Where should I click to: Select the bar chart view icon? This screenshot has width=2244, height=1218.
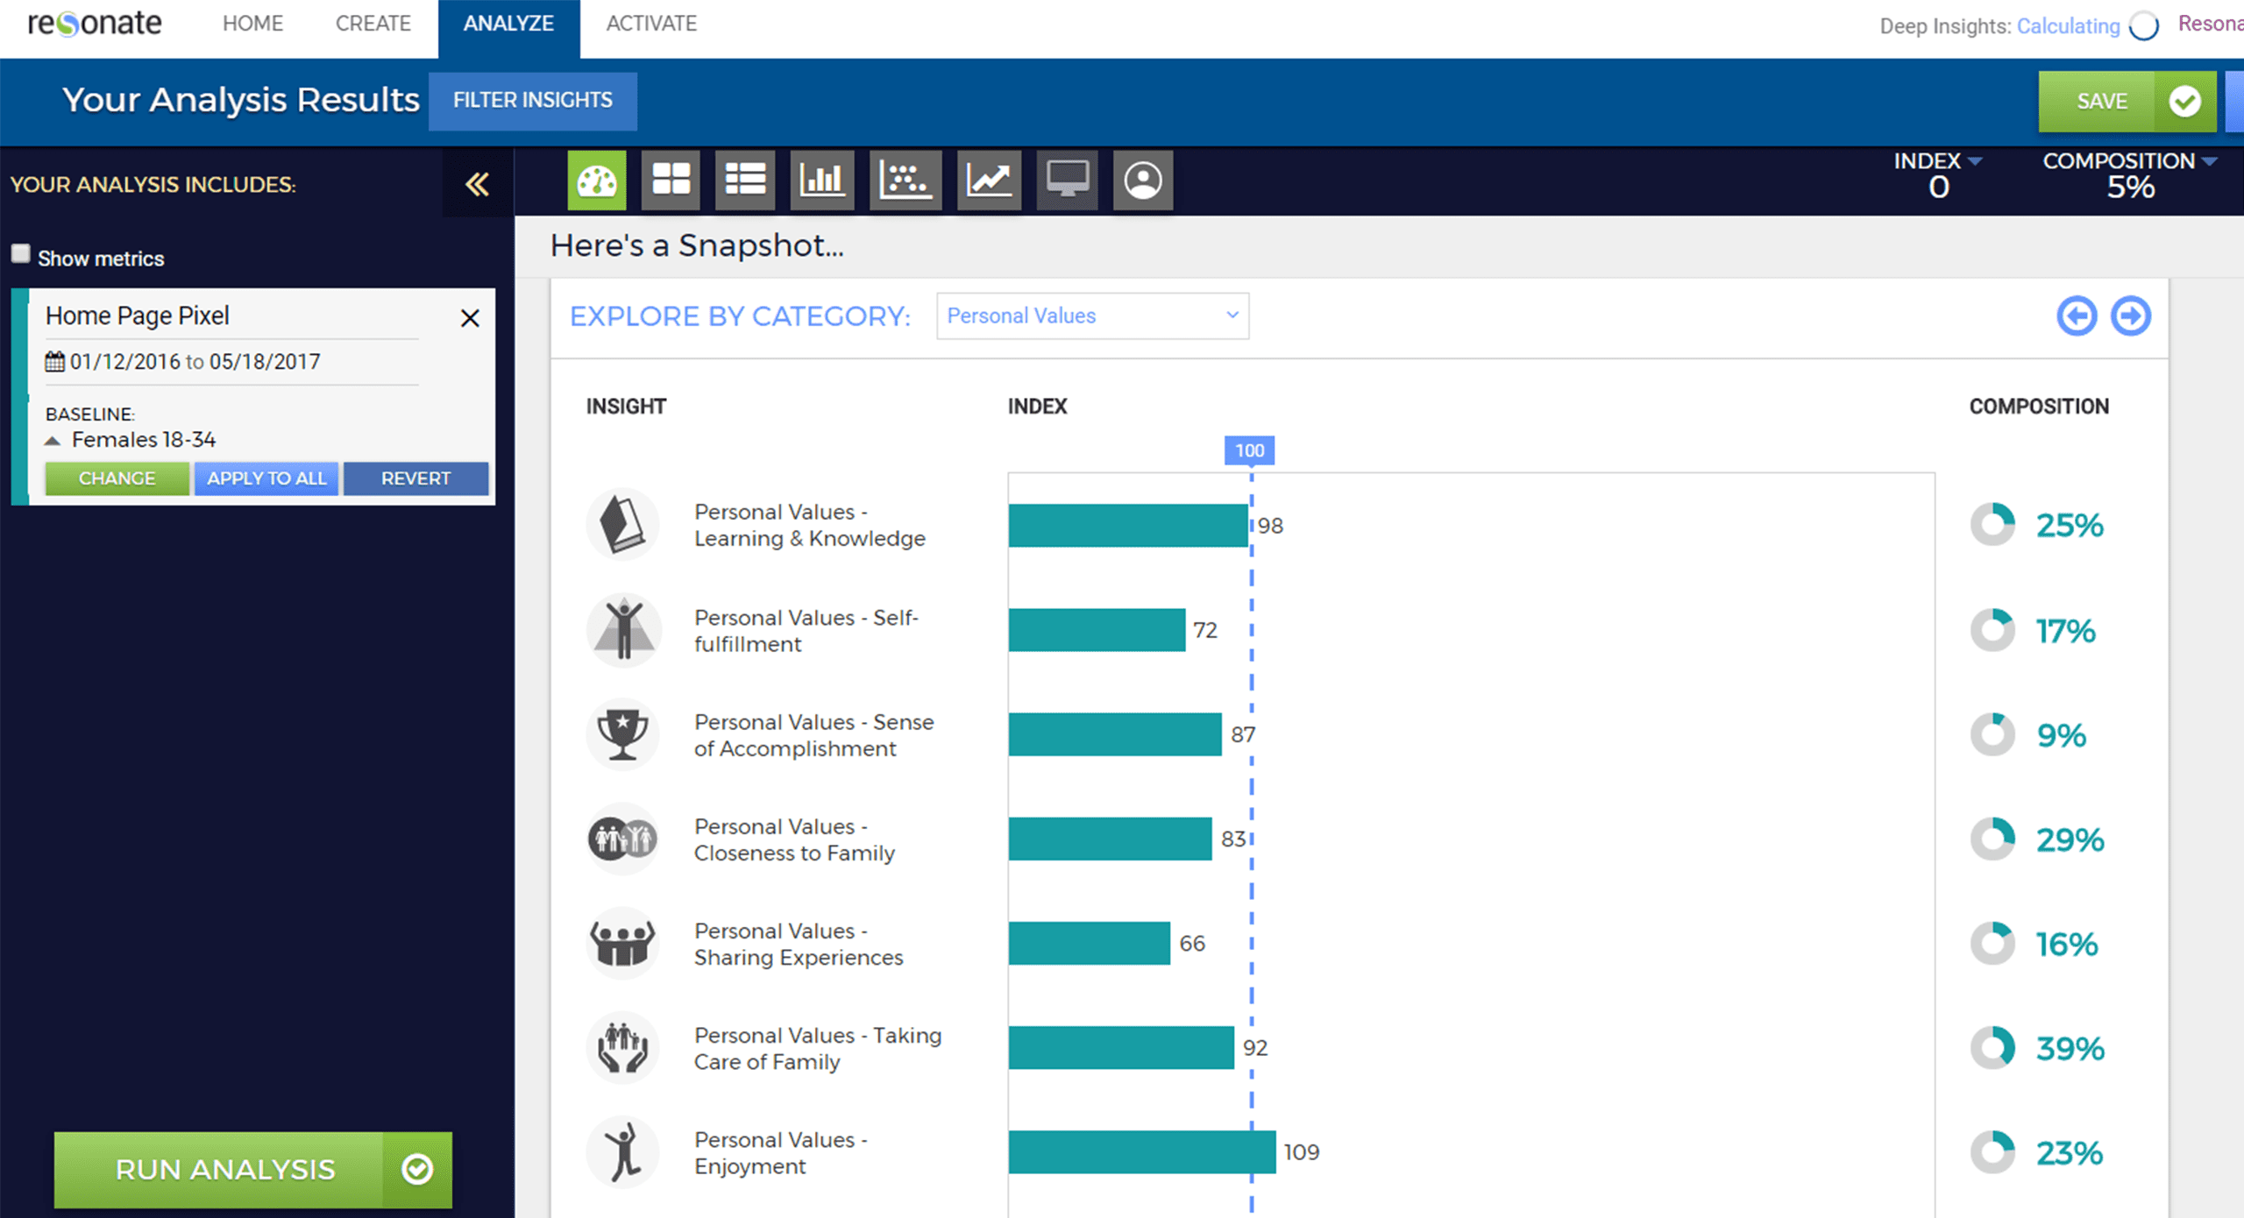click(x=820, y=181)
